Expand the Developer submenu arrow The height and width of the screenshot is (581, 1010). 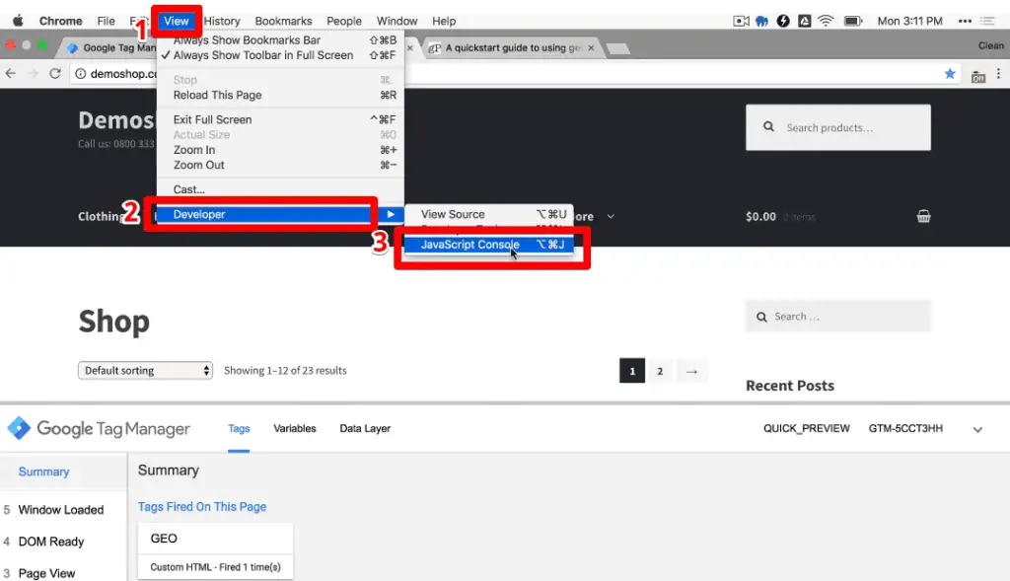392,214
